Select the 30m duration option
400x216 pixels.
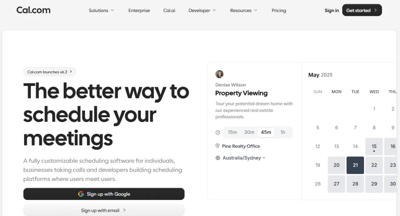pyautogui.click(x=249, y=132)
